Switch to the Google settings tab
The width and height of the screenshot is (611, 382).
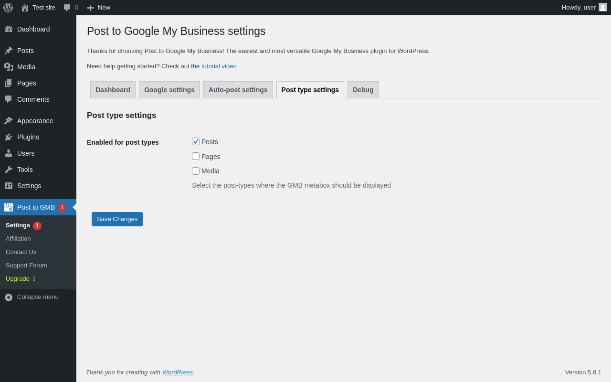(169, 90)
